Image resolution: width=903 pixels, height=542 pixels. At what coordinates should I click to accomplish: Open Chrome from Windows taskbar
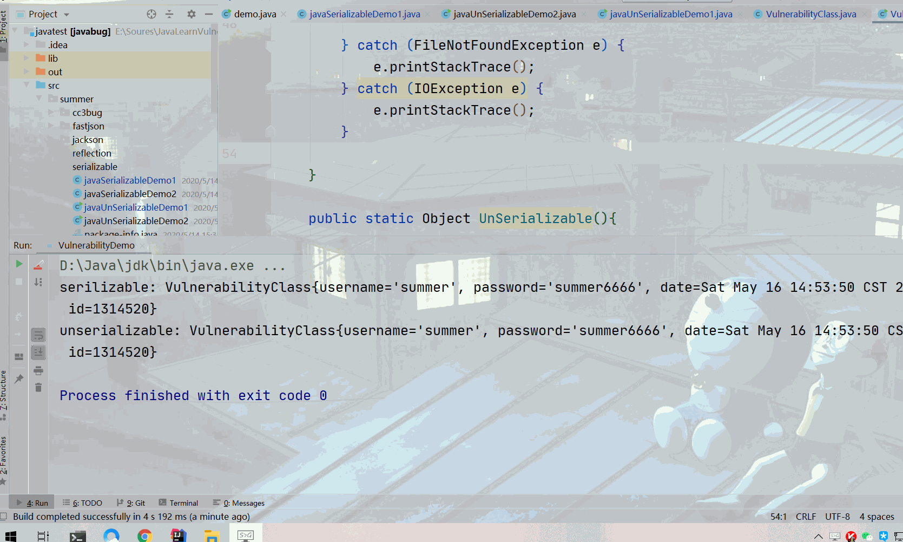tap(144, 536)
